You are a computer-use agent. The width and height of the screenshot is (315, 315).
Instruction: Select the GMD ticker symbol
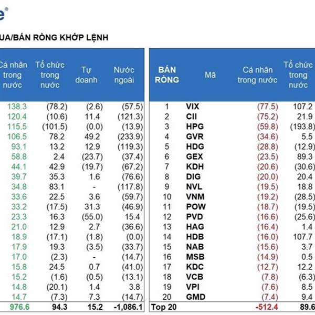pos(194,298)
